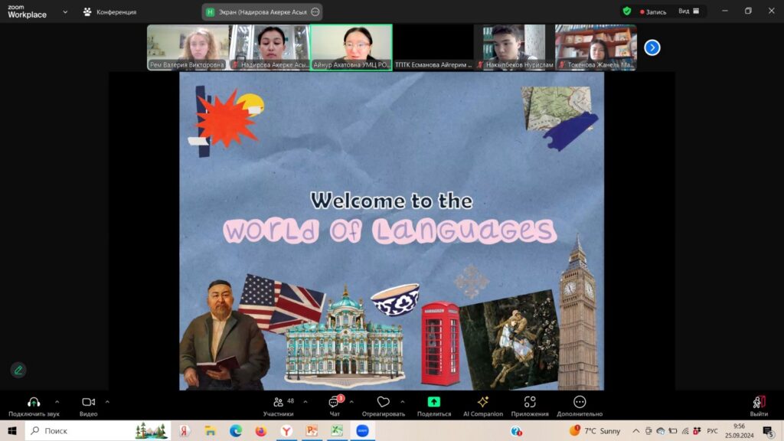
Task: Open the Дополнительно more options menu
Action: pos(580,406)
